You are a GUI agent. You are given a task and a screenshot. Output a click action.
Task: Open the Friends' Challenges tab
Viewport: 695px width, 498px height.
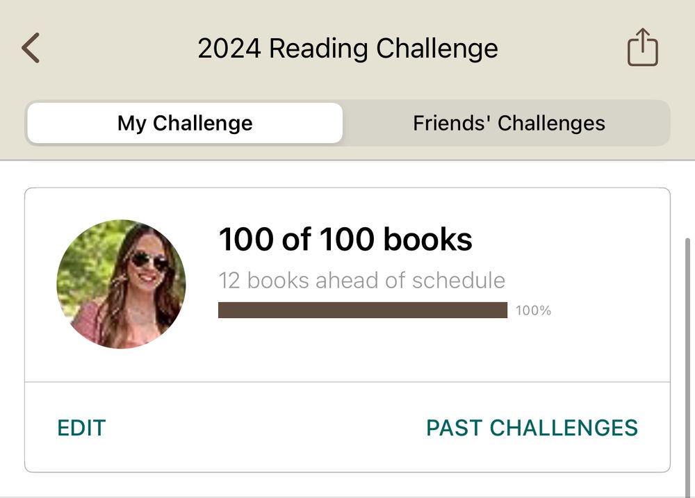(x=509, y=124)
